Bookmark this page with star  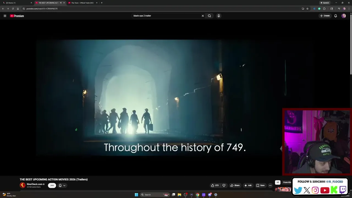307,9
